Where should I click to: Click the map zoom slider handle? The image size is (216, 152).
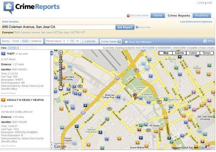click(x=61, y=61)
